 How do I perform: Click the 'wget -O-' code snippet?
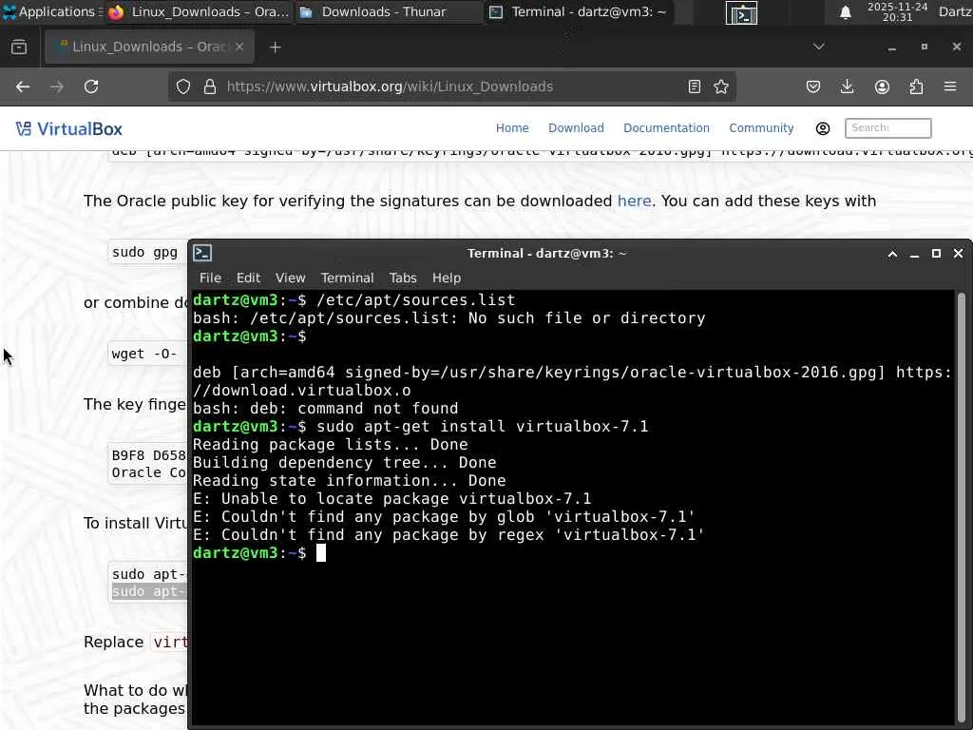[x=144, y=354]
